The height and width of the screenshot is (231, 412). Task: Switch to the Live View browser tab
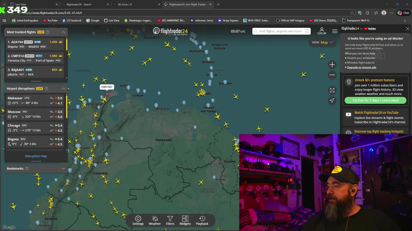(x=34, y=4)
